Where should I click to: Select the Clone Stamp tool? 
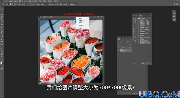[2, 29]
